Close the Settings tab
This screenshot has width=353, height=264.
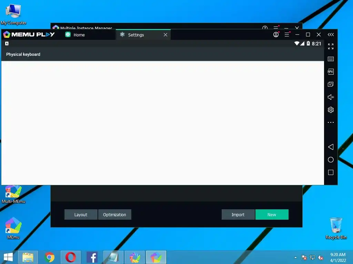[165, 35]
